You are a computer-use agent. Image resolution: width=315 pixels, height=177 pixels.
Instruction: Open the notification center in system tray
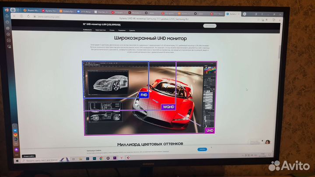(x=270, y=155)
